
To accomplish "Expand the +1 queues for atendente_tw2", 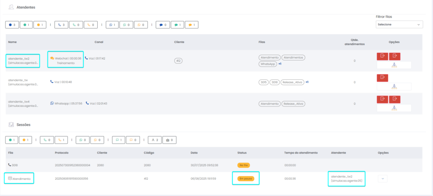I will 280,64.
